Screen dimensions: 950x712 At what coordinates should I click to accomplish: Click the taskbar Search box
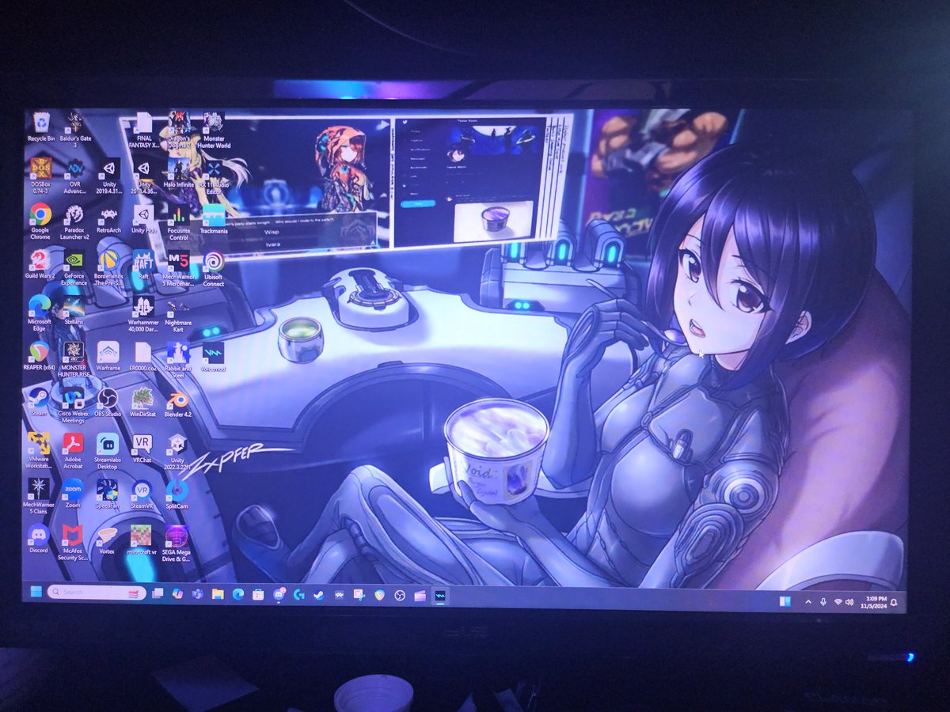click(95, 592)
